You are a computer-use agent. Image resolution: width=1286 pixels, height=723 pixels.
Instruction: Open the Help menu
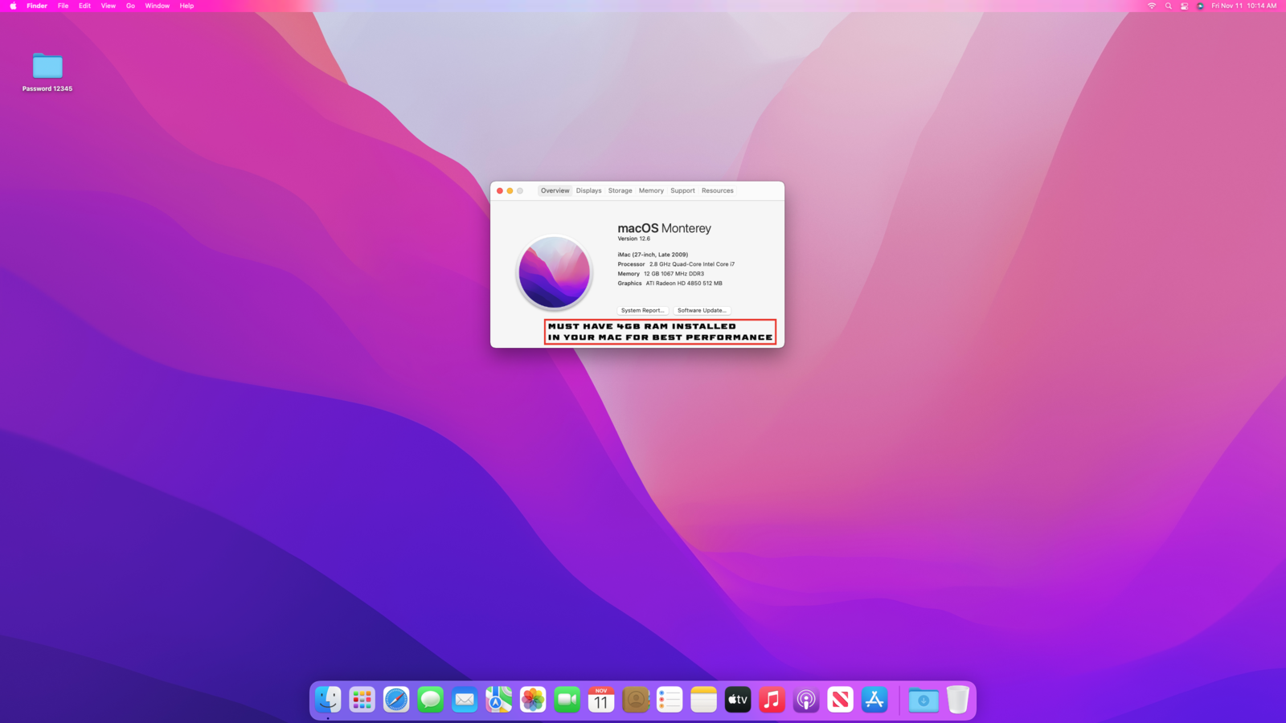pyautogui.click(x=186, y=6)
